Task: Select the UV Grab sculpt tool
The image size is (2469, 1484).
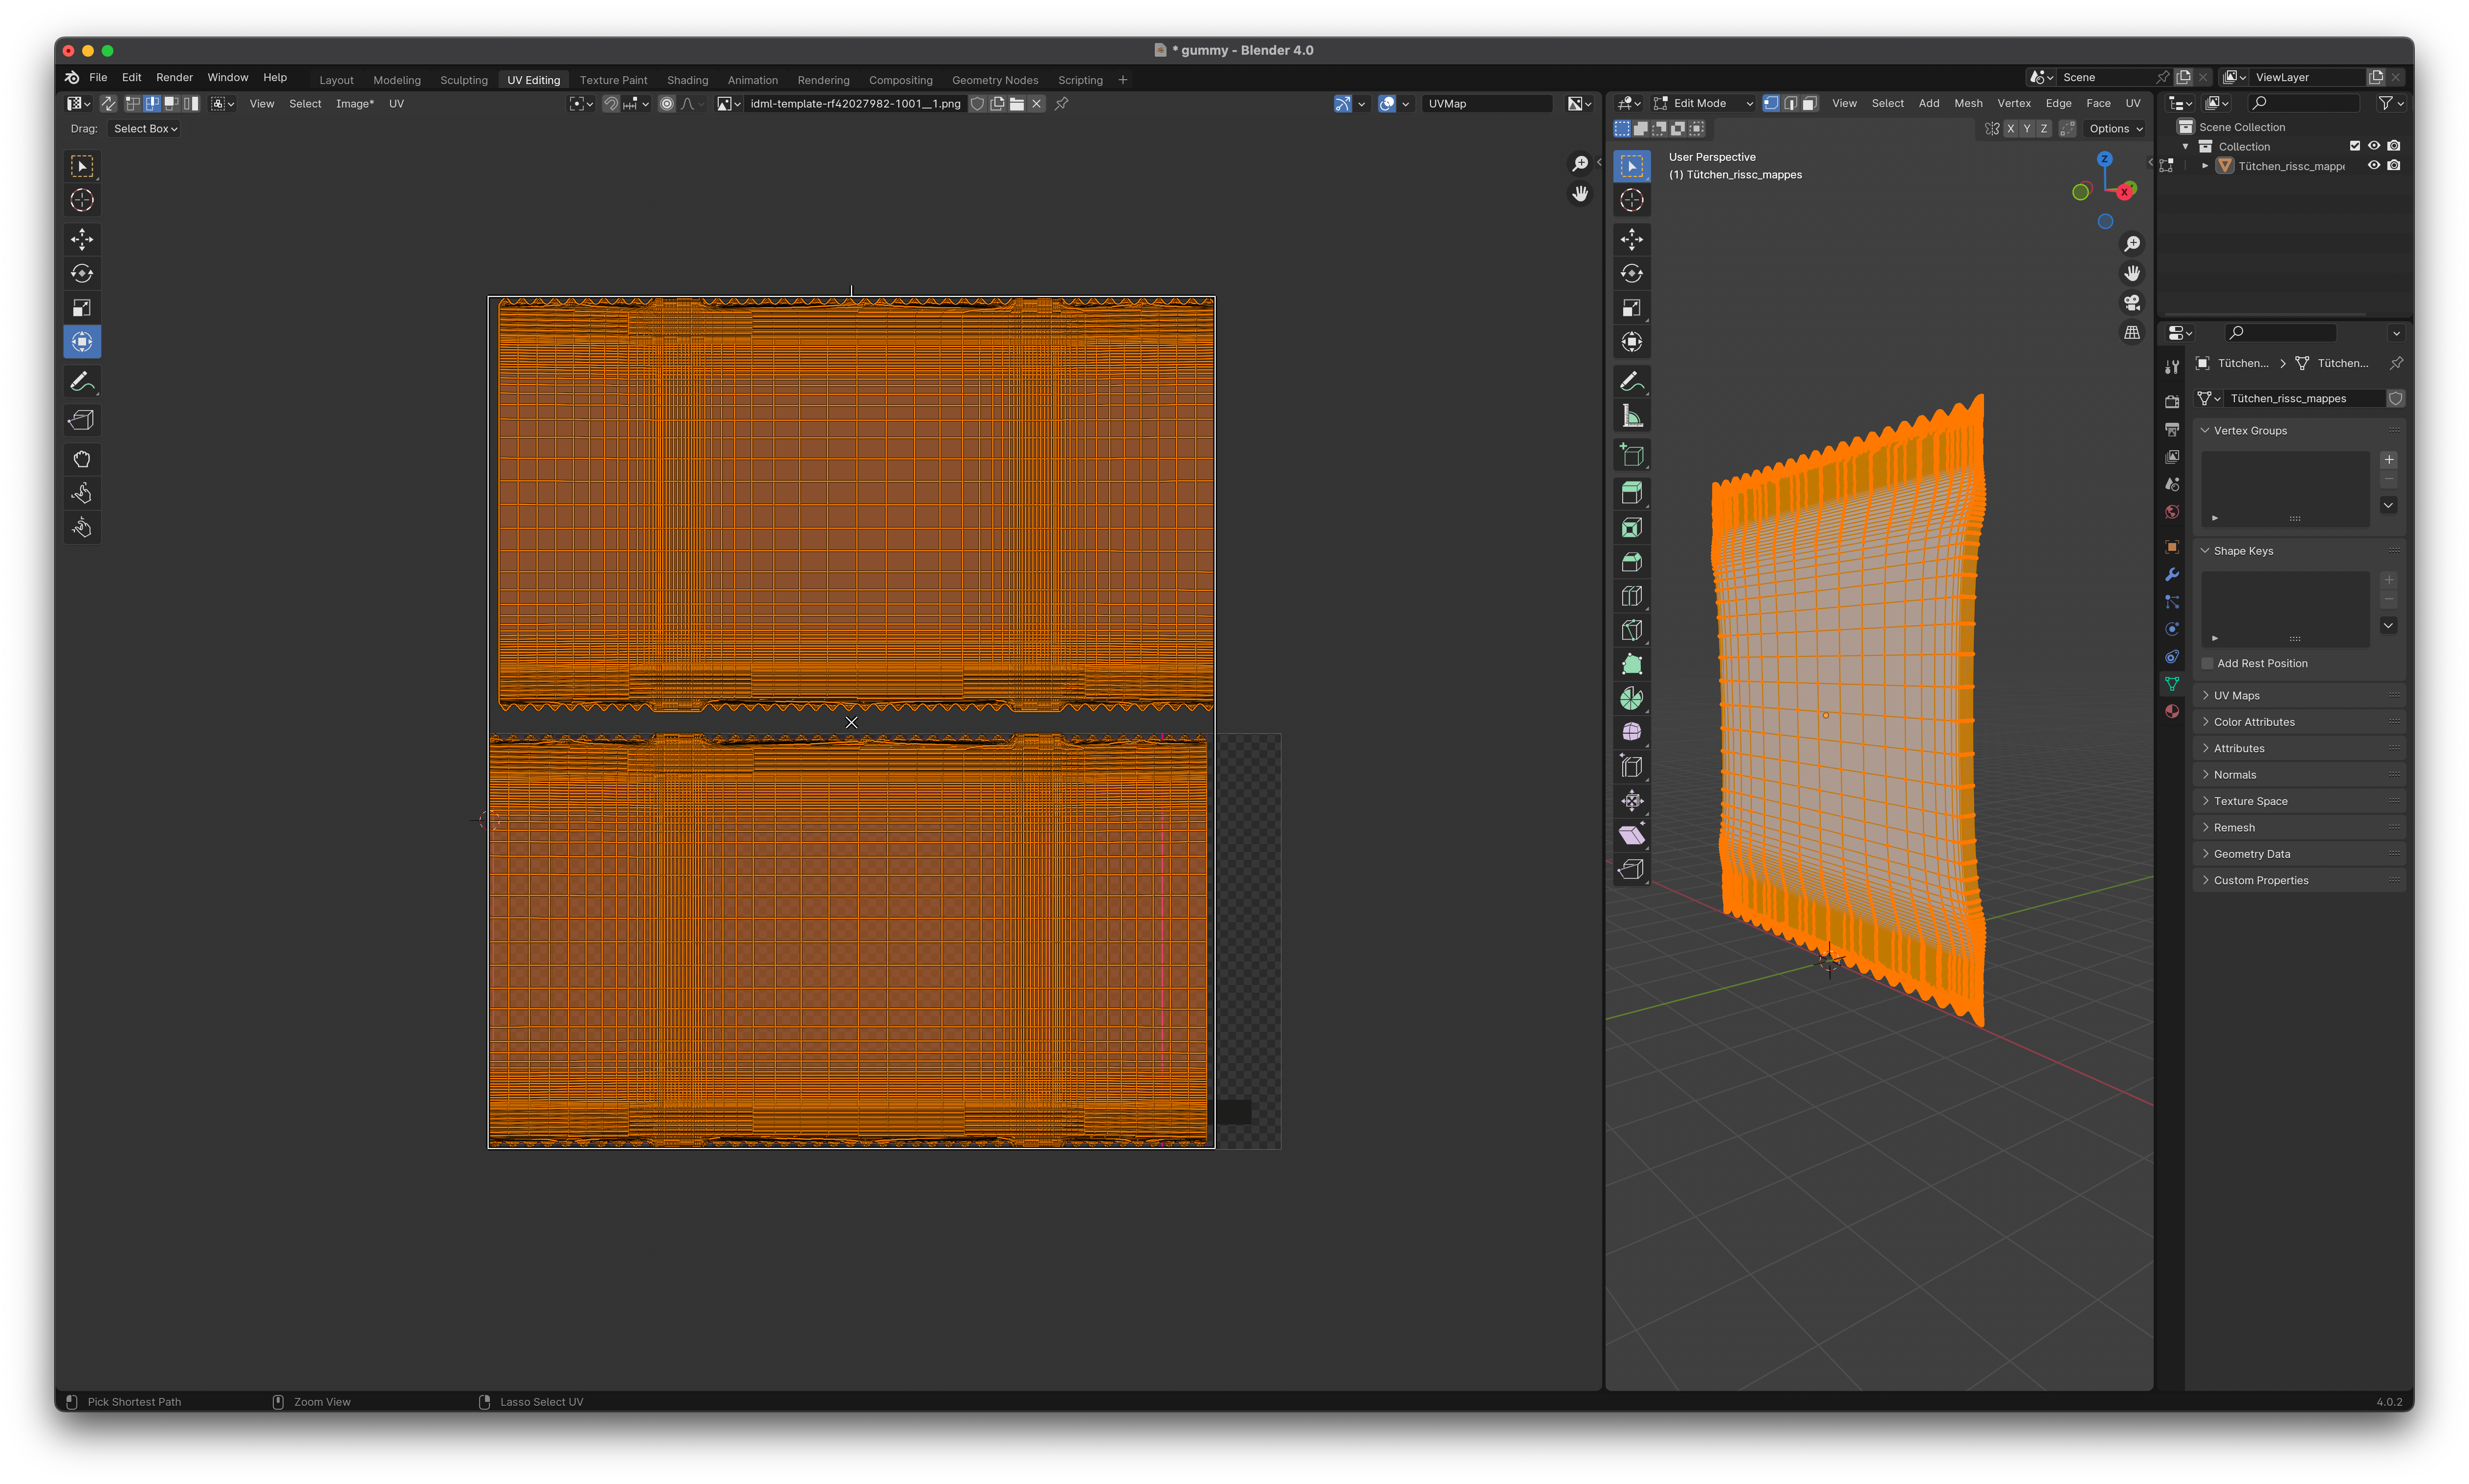Action: tap(82, 459)
